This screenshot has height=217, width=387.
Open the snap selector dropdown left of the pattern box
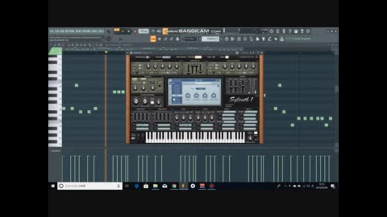pos(191,39)
